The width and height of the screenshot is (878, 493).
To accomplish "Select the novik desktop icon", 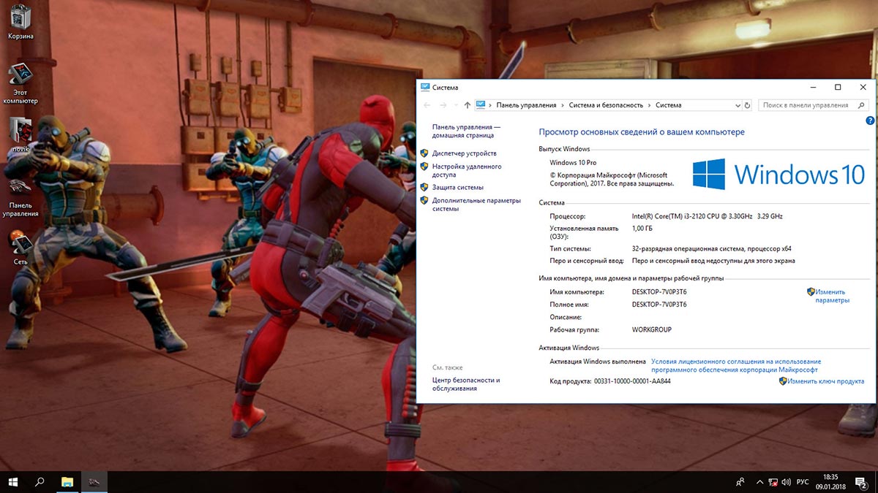I will click(x=20, y=135).
